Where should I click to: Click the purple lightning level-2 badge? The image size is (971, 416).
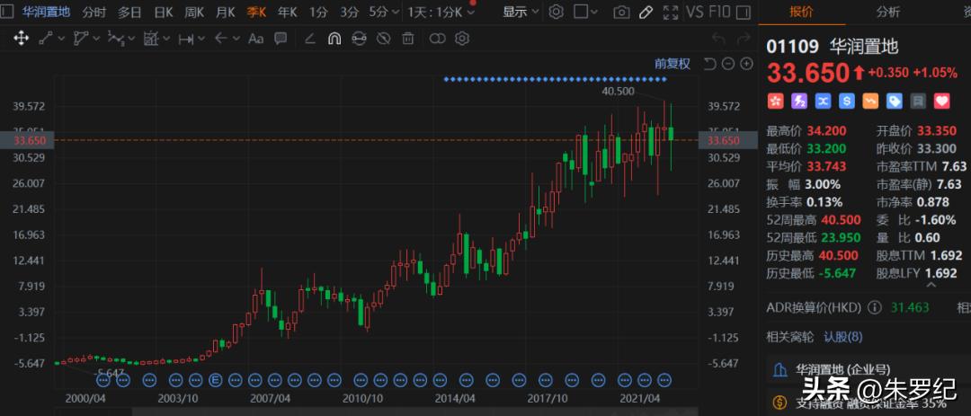[x=799, y=101]
